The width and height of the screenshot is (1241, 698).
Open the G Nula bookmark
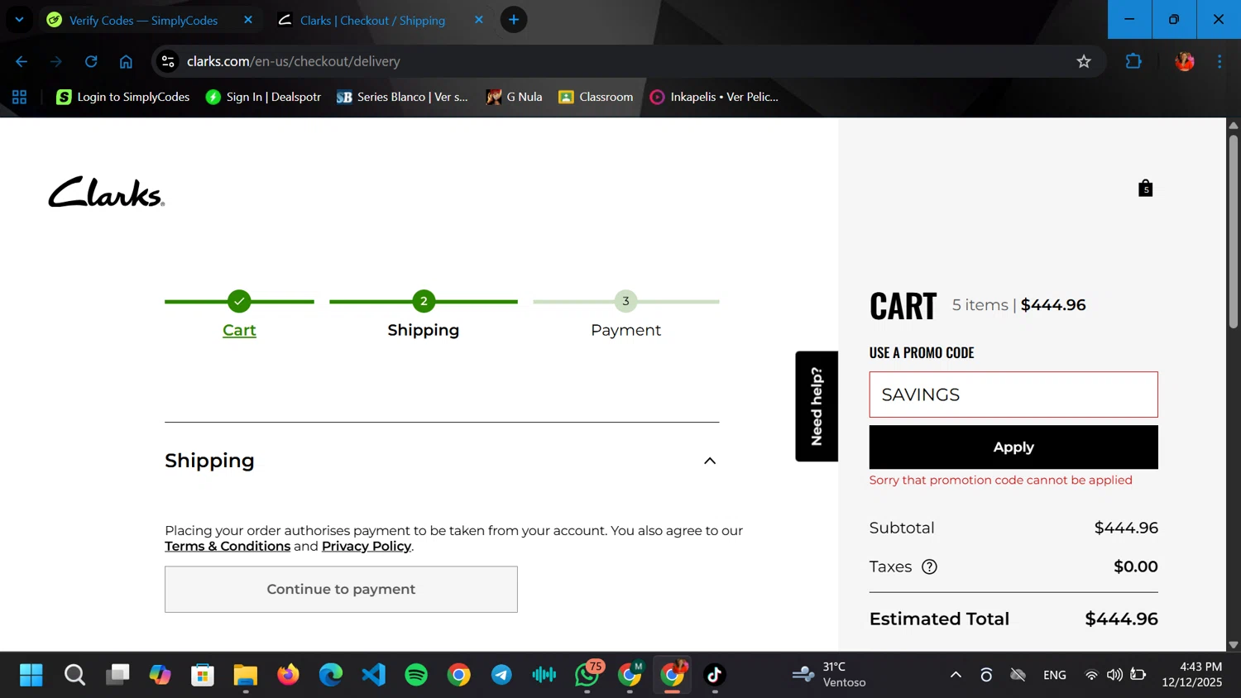(x=514, y=97)
